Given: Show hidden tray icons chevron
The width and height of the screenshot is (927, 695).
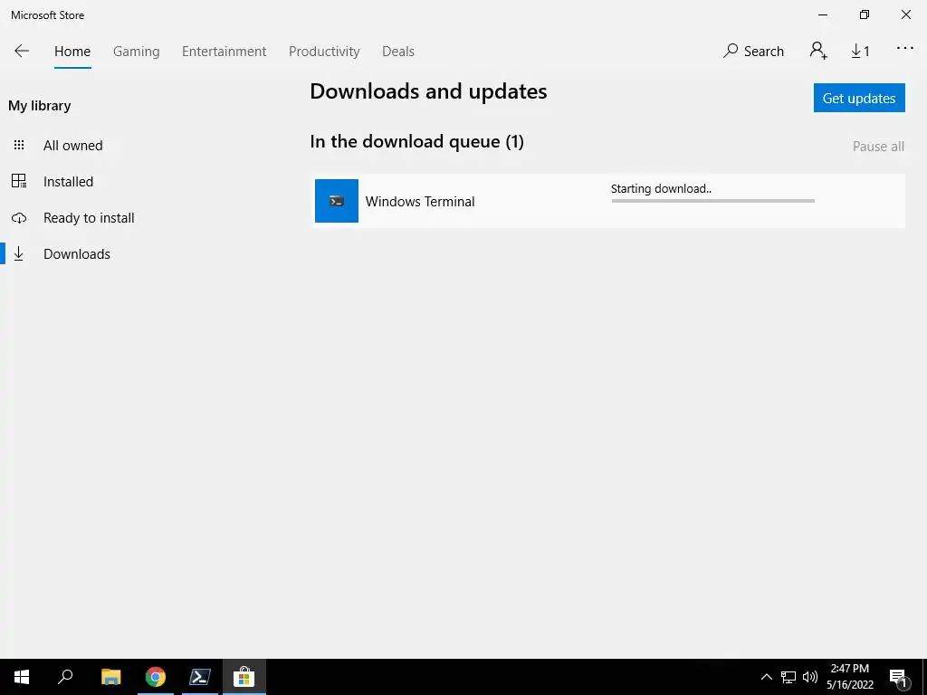Looking at the screenshot, I should tap(766, 677).
